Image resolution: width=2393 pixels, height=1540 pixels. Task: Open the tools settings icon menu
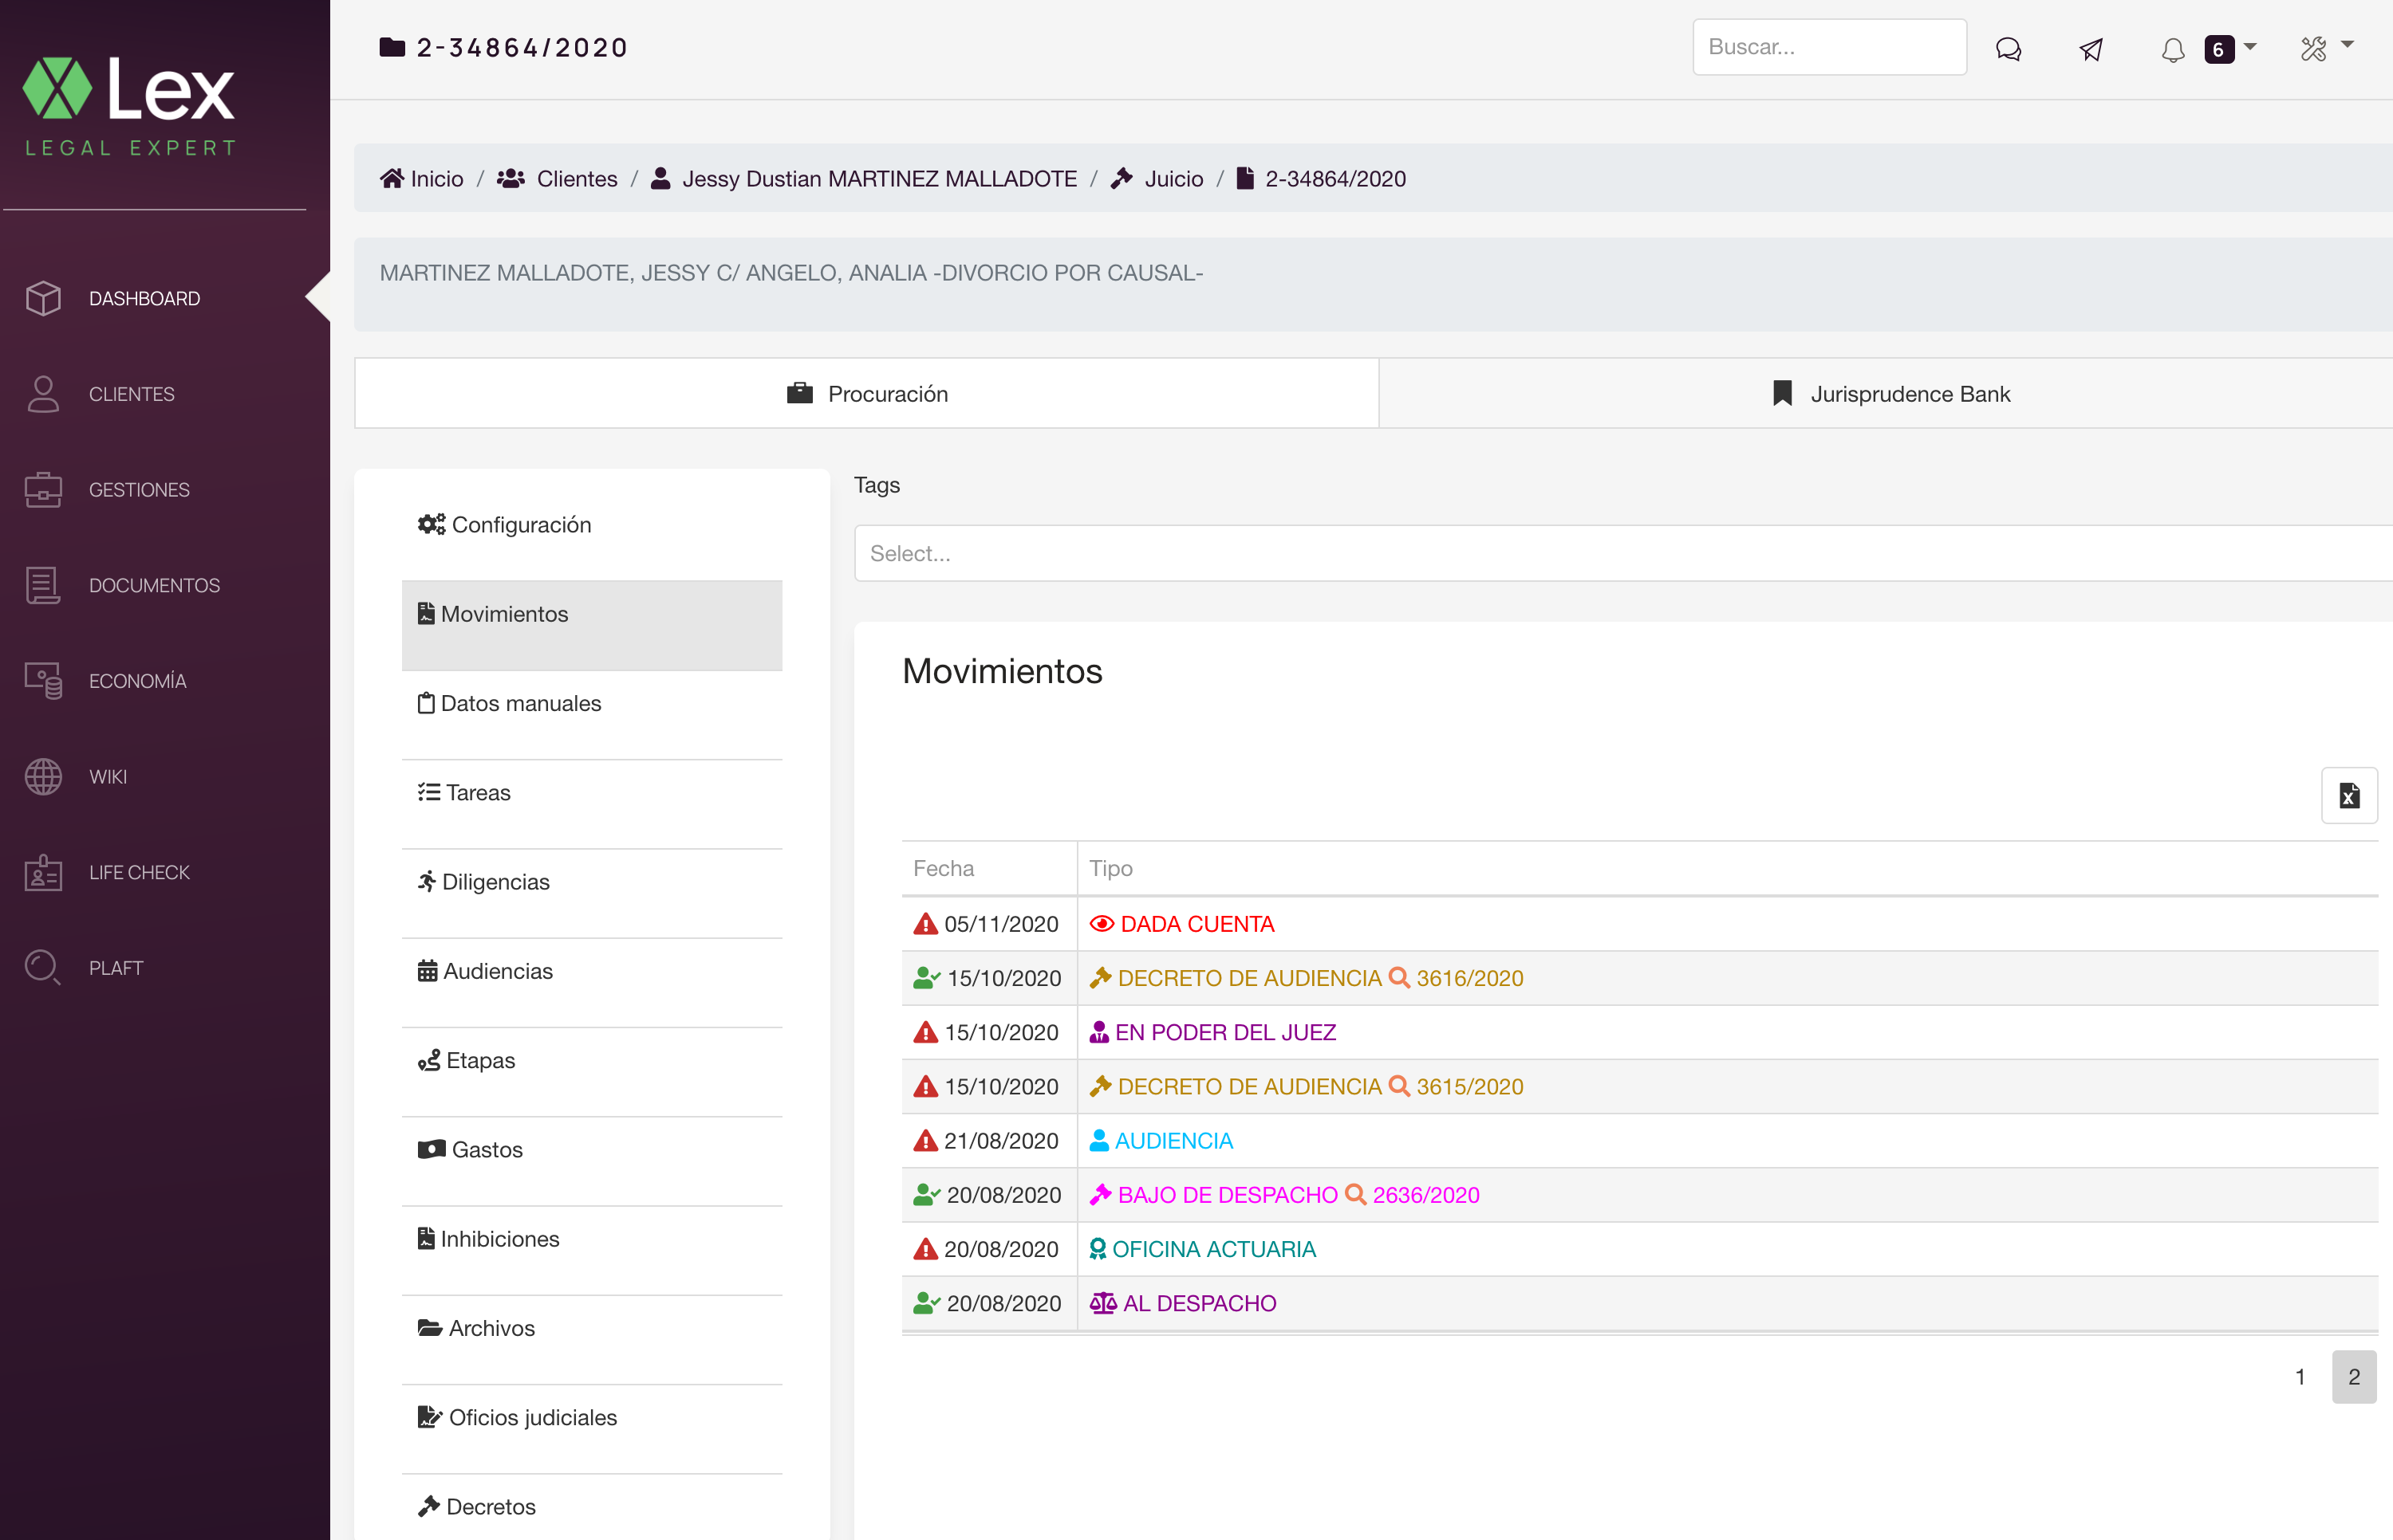click(2313, 48)
